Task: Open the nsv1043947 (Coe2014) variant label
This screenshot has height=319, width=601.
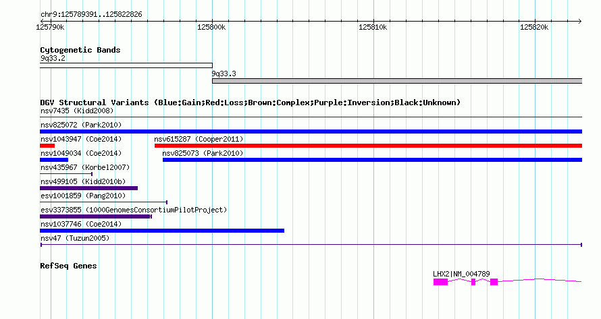Action: [81, 139]
